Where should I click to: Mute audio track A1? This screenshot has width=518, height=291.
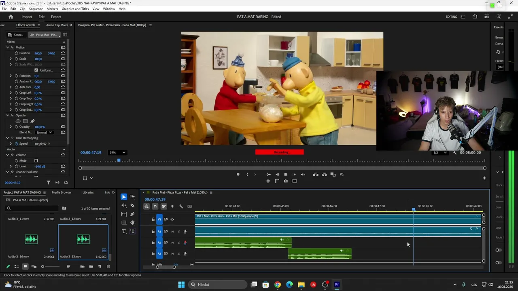tap(172, 232)
